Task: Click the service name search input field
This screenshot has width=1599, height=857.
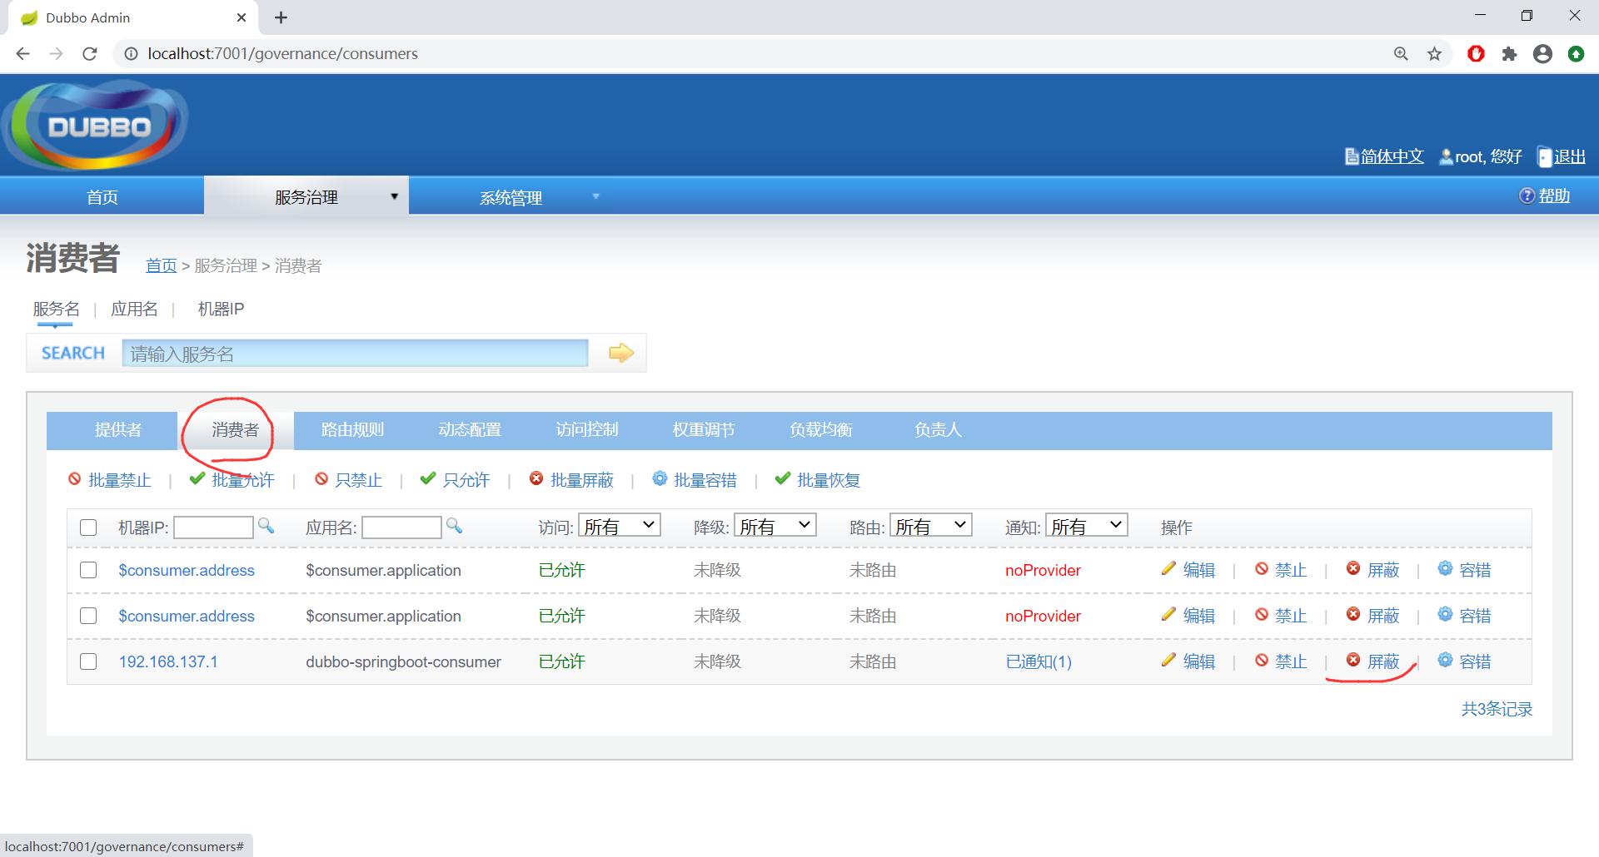Action: click(x=355, y=354)
